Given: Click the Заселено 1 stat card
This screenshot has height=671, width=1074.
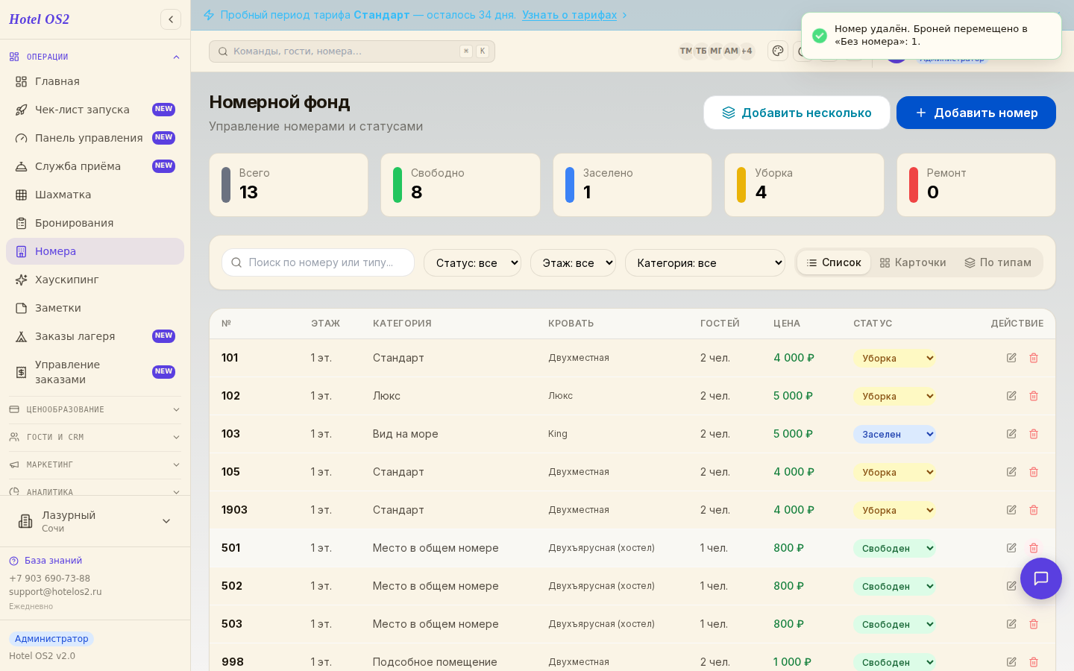Looking at the screenshot, I should (x=632, y=185).
